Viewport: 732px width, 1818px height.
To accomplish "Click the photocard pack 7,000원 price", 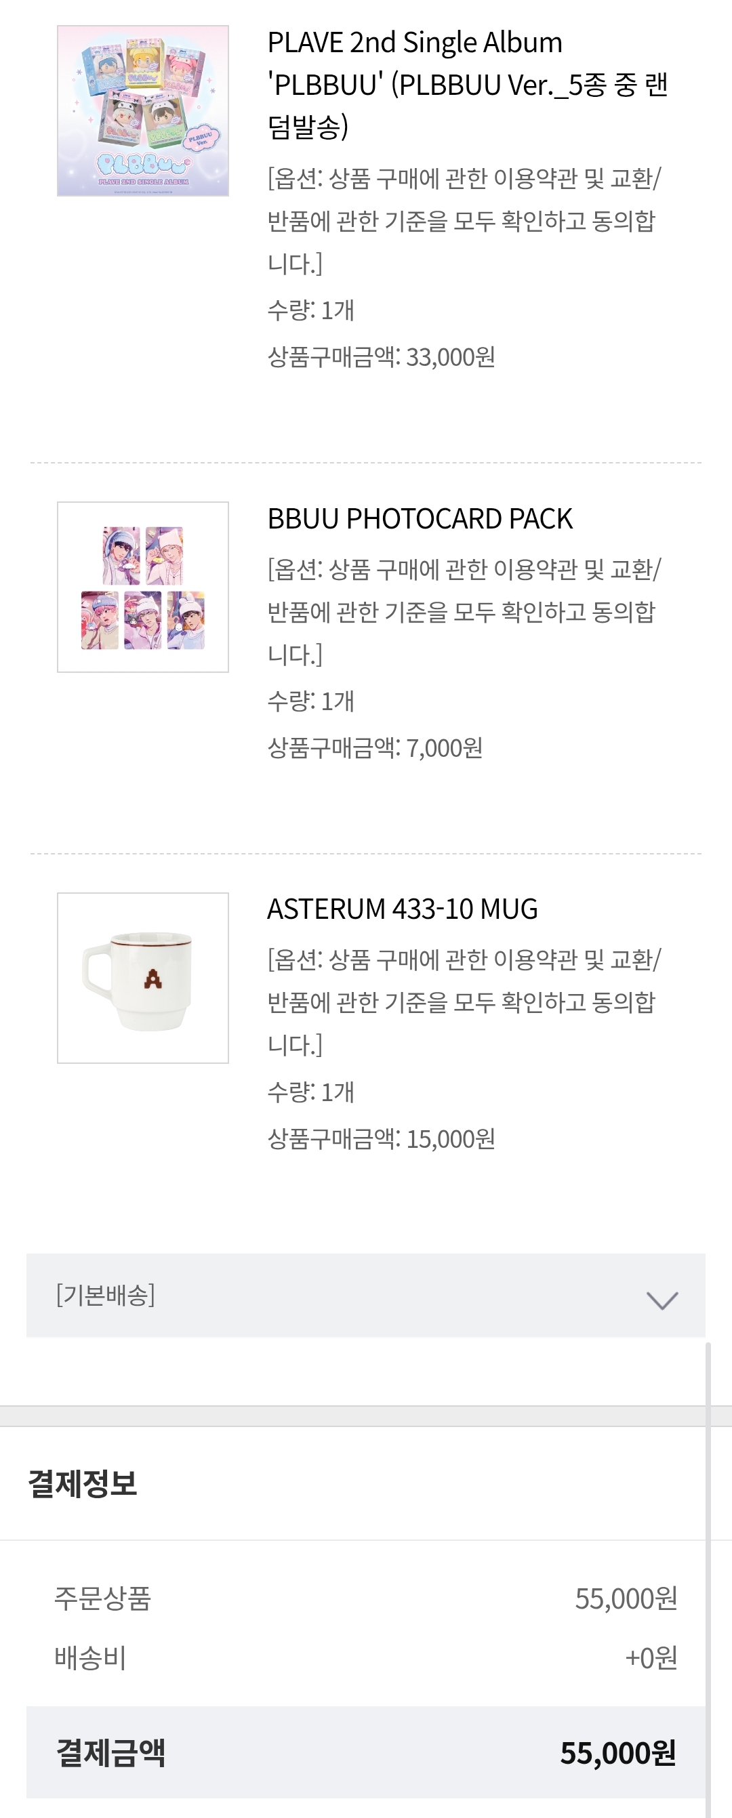I will point(444,748).
